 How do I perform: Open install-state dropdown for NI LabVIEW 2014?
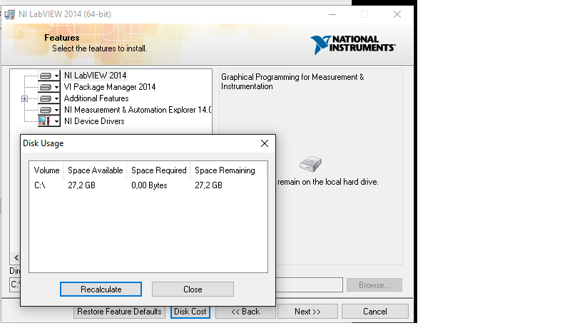pyautogui.click(x=49, y=76)
